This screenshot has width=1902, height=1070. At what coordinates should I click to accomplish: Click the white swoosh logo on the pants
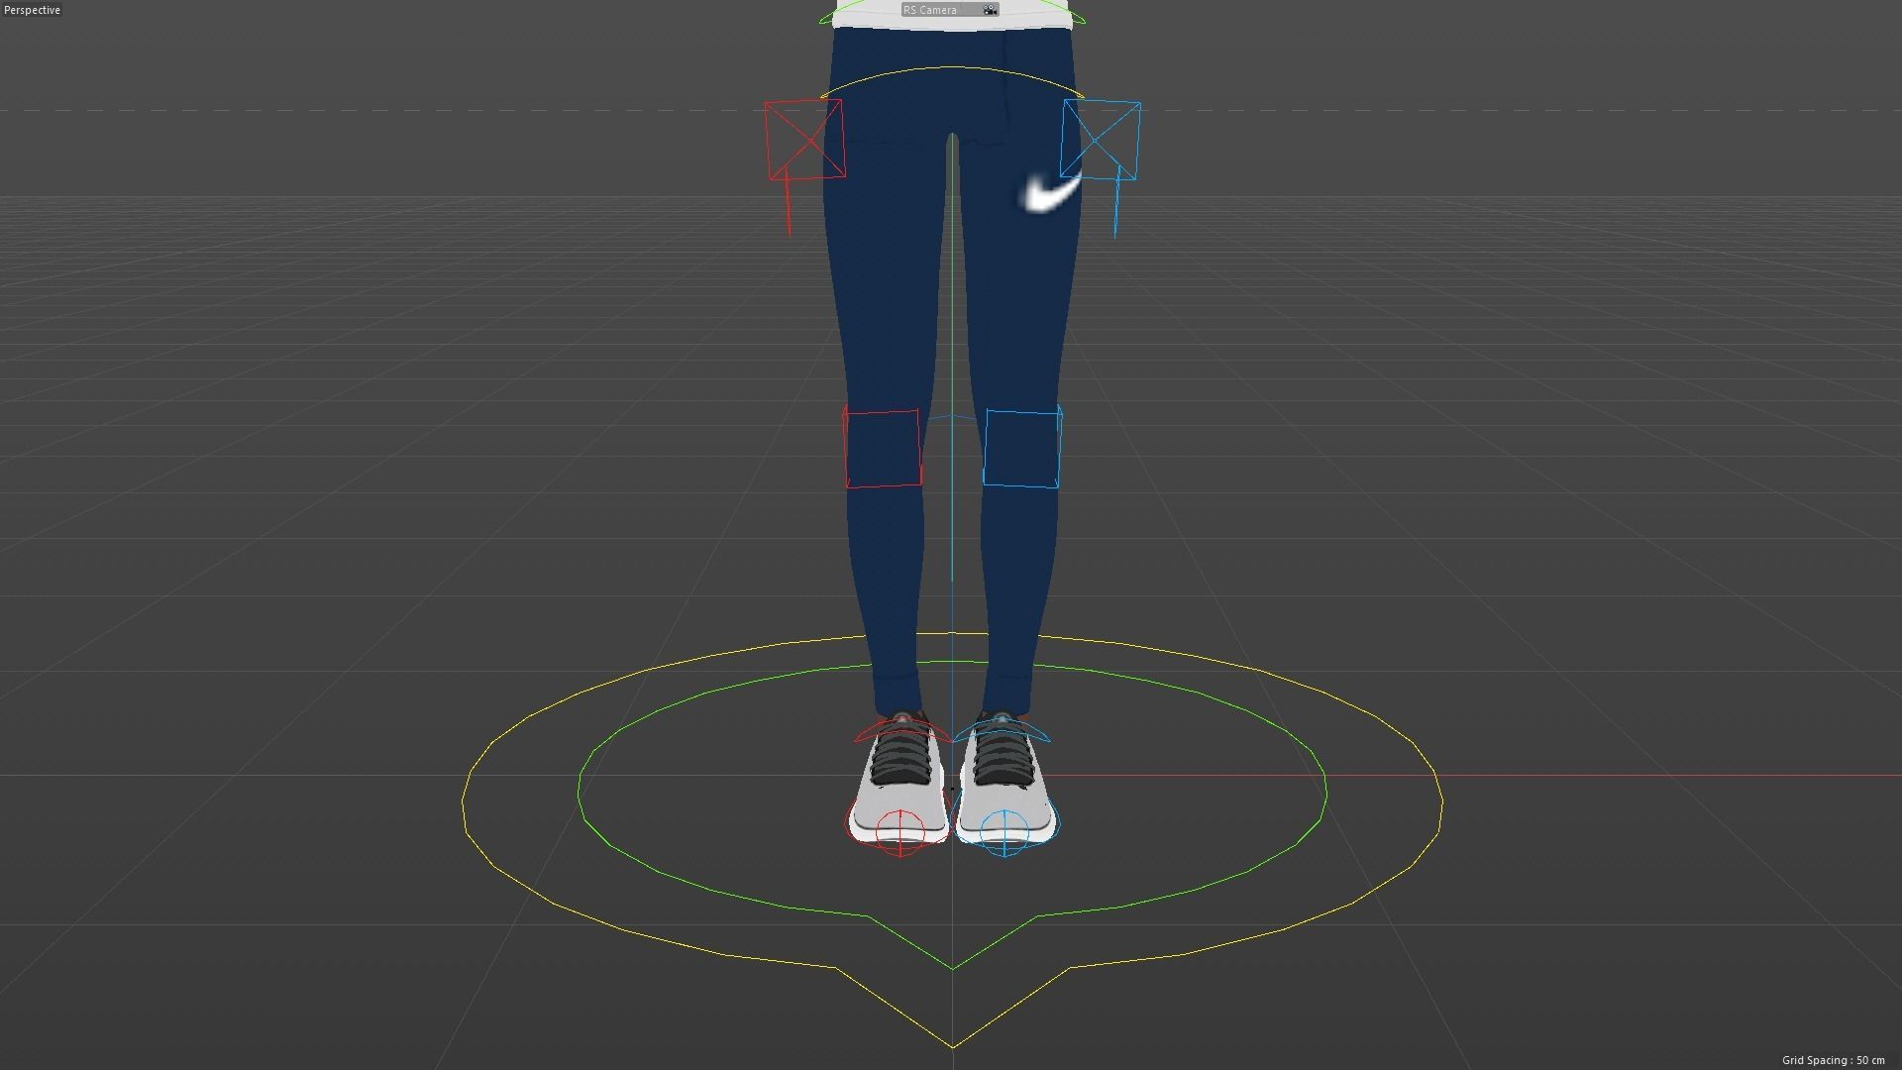pos(1050,192)
